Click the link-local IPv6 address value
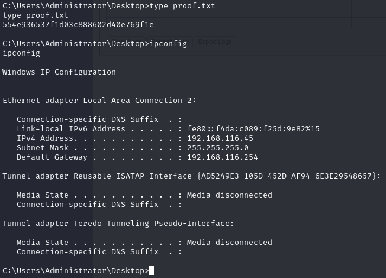 pos(253,129)
